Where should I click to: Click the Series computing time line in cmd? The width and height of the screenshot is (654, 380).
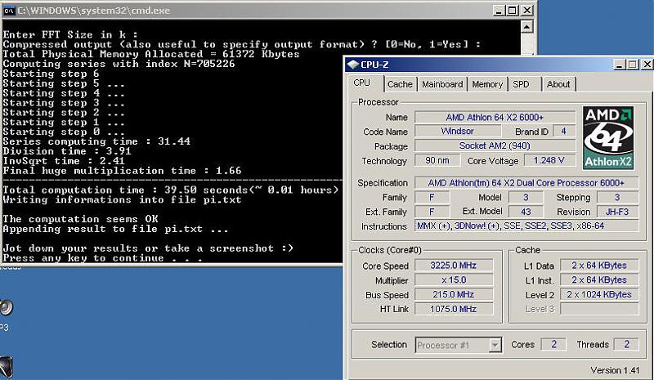coord(96,141)
